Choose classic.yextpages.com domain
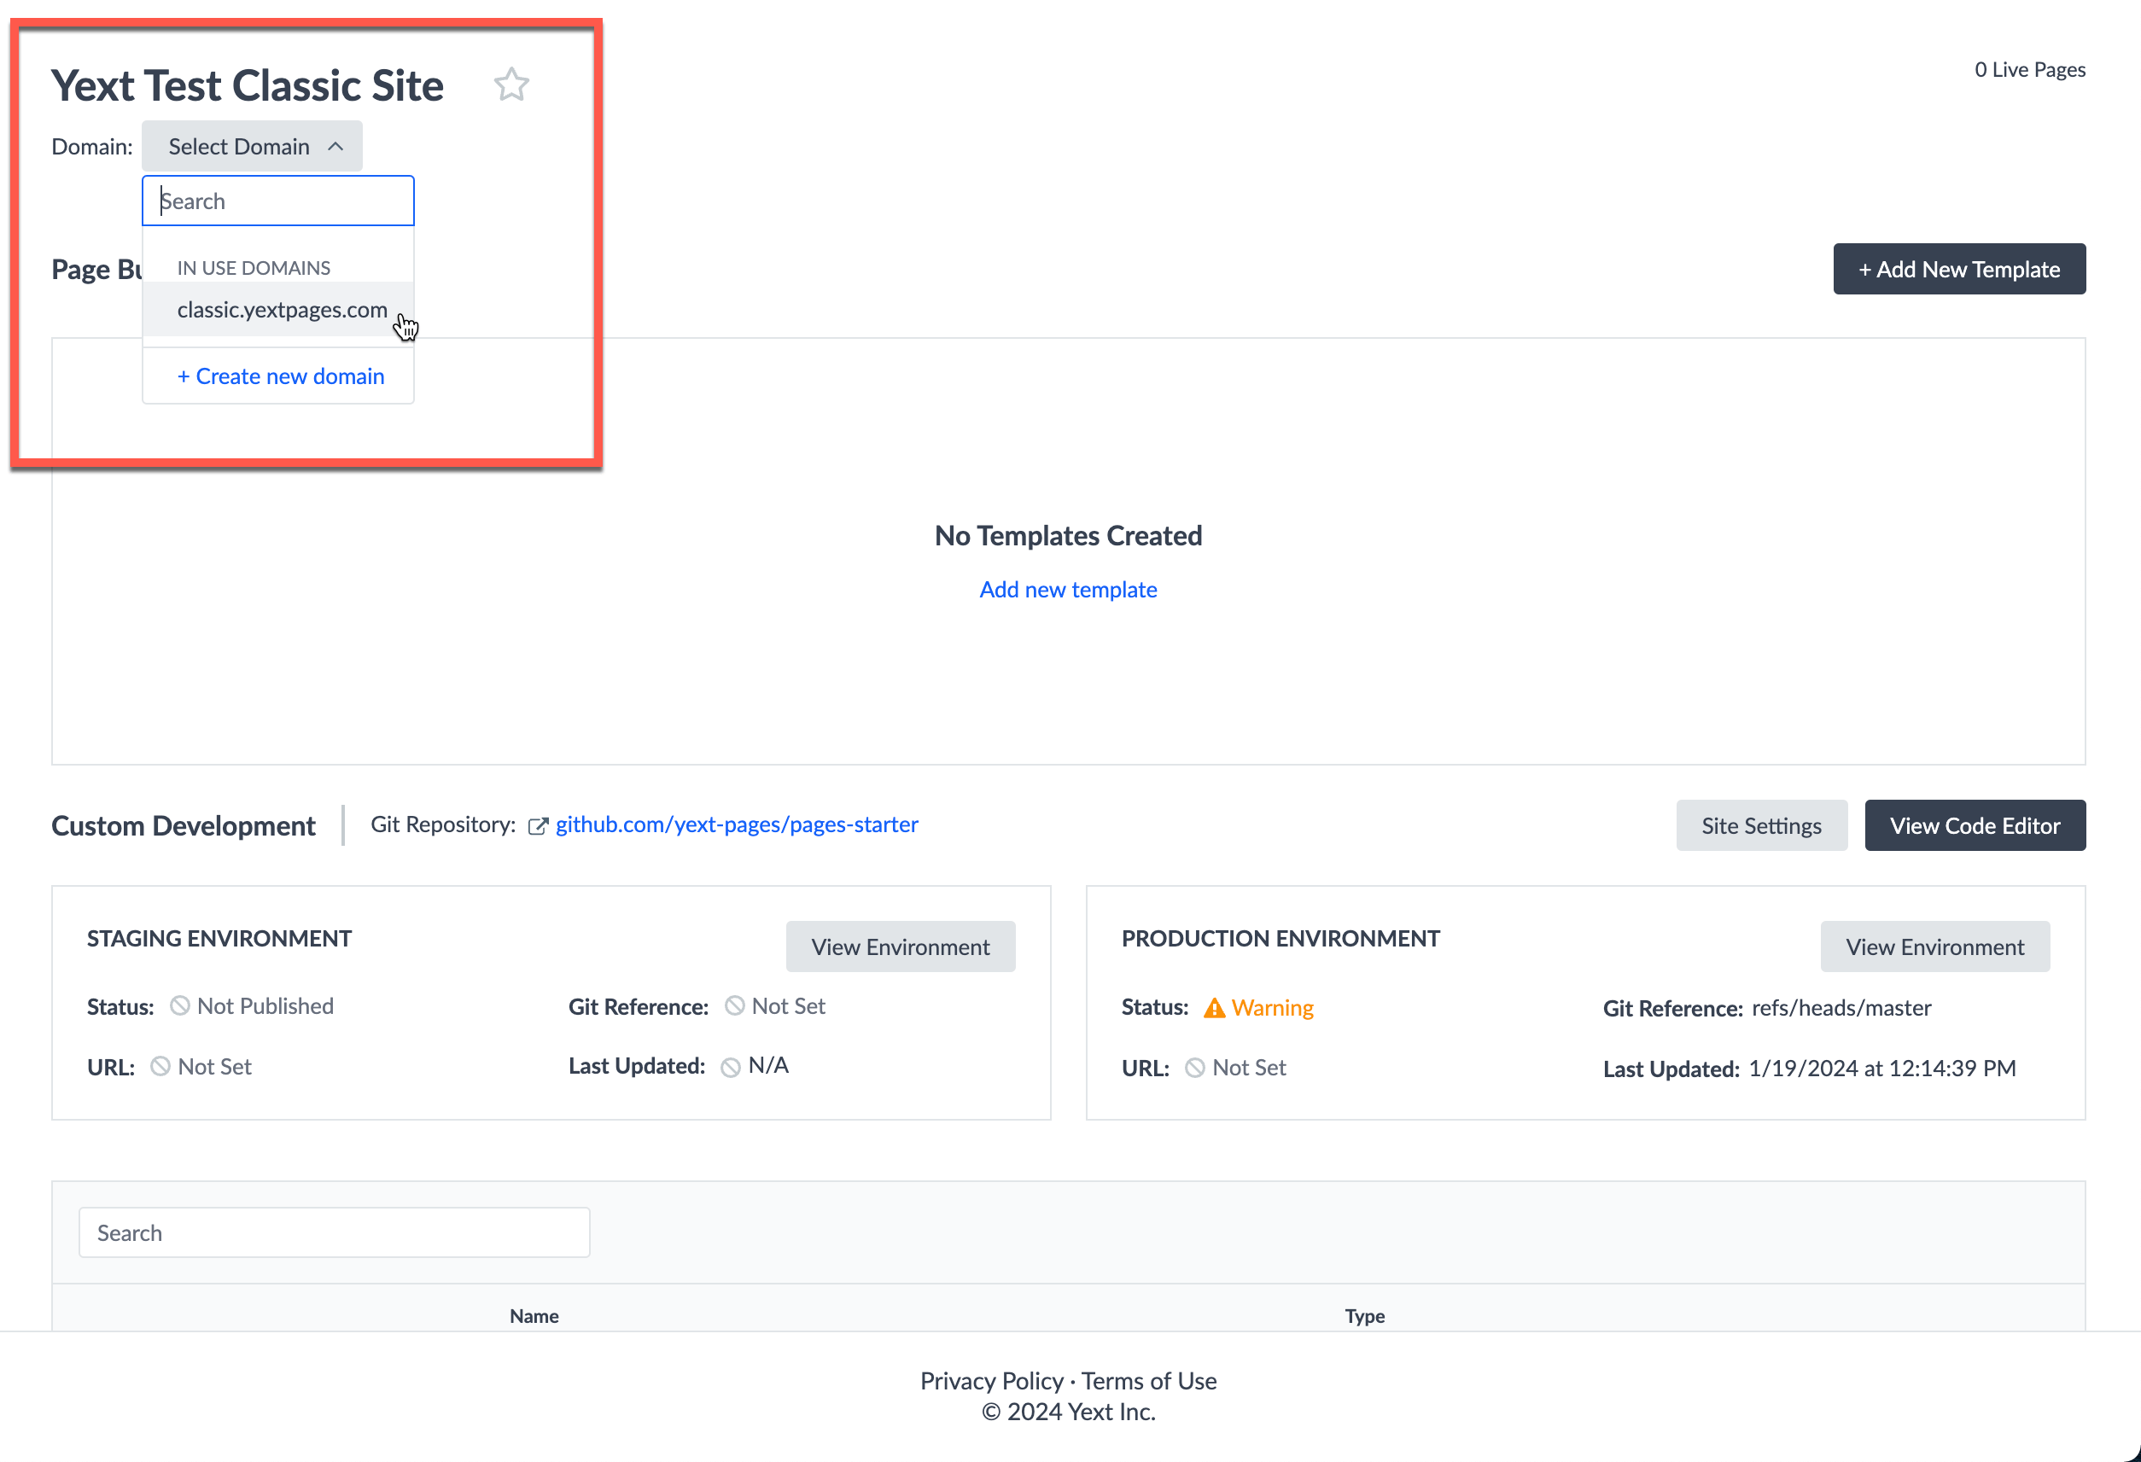The width and height of the screenshot is (2141, 1462). point(278,310)
